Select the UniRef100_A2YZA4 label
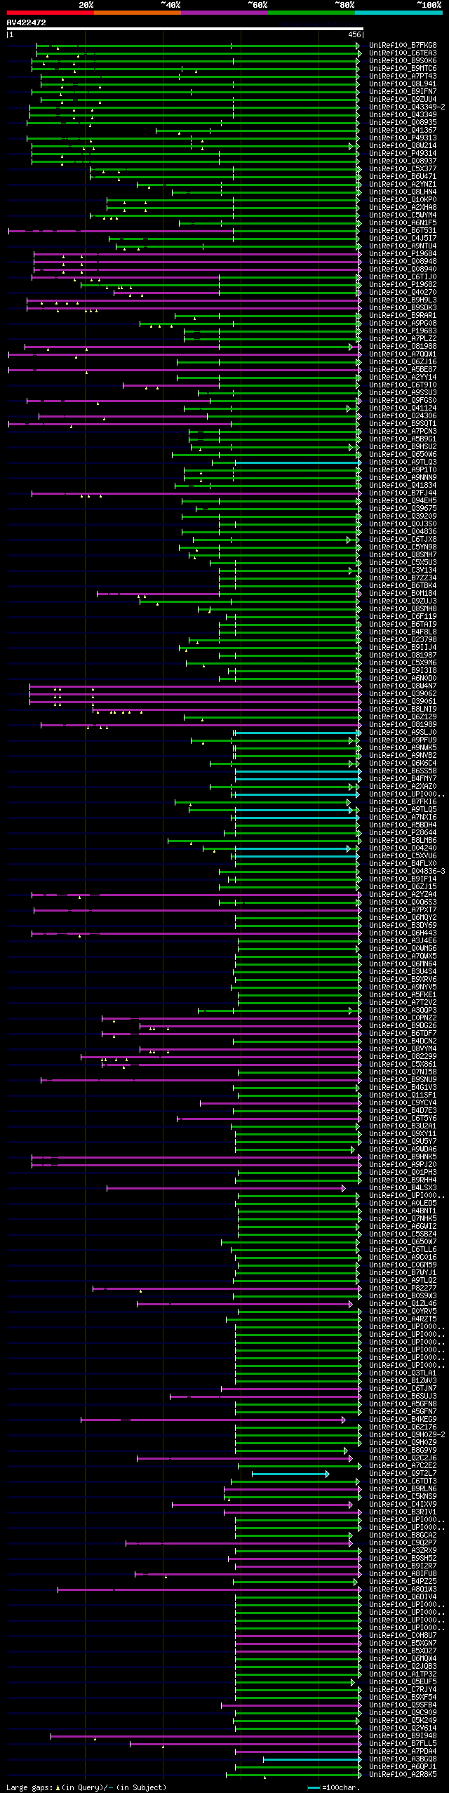The image size is (449, 1793). (403, 895)
